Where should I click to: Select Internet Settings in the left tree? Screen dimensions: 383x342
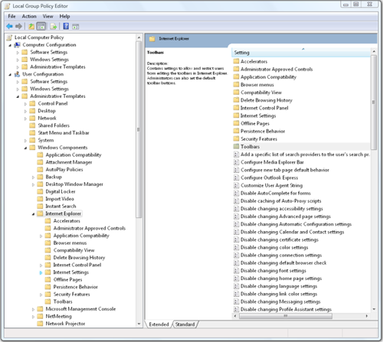pyautogui.click(x=71, y=272)
